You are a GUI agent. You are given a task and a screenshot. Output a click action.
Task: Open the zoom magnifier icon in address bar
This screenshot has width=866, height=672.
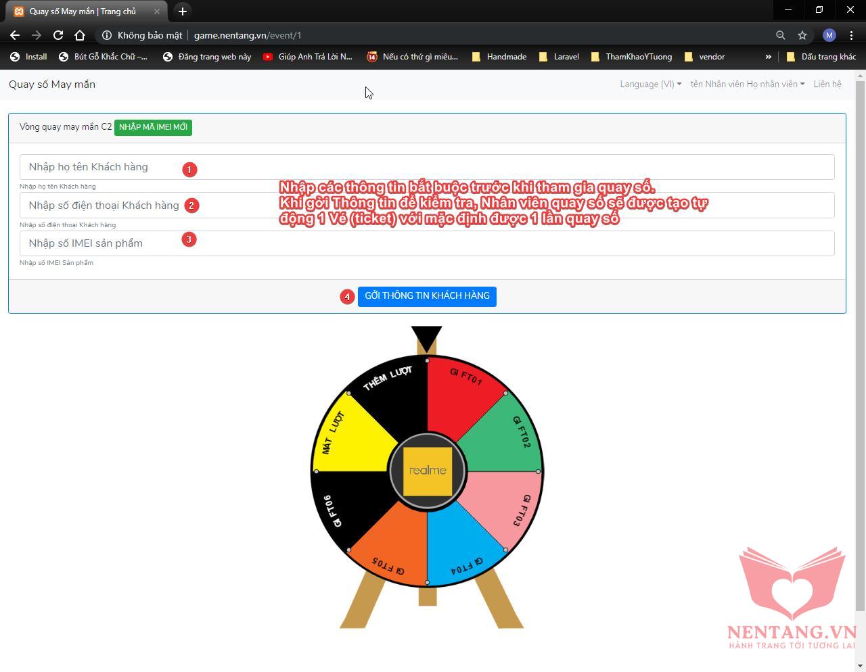point(781,35)
